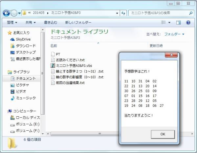Select the 前回の当選結果.txt file
197x153 pixels.
tap(68, 83)
